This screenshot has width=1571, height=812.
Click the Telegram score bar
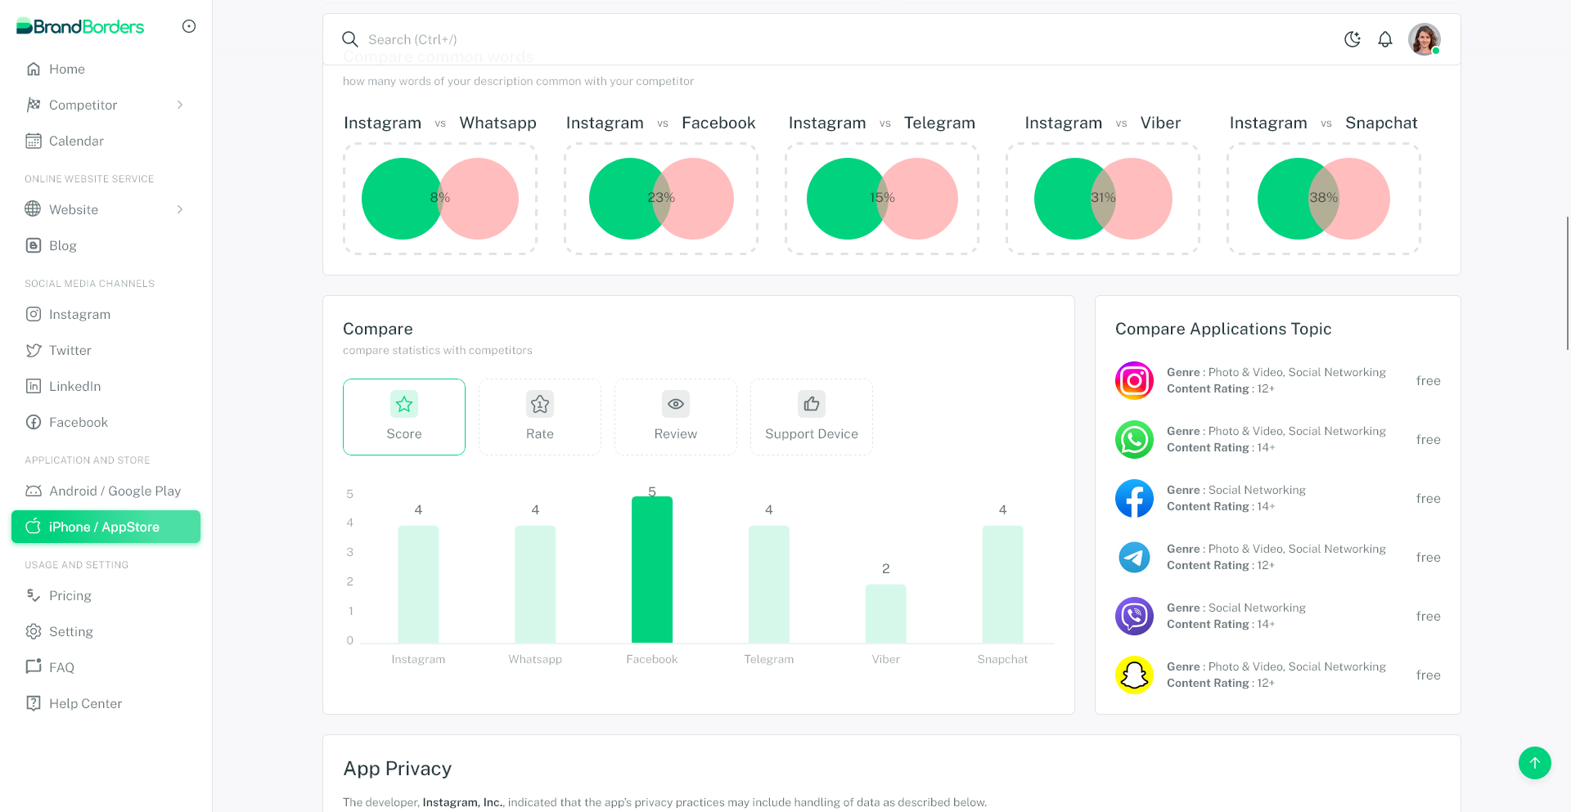click(769, 585)
